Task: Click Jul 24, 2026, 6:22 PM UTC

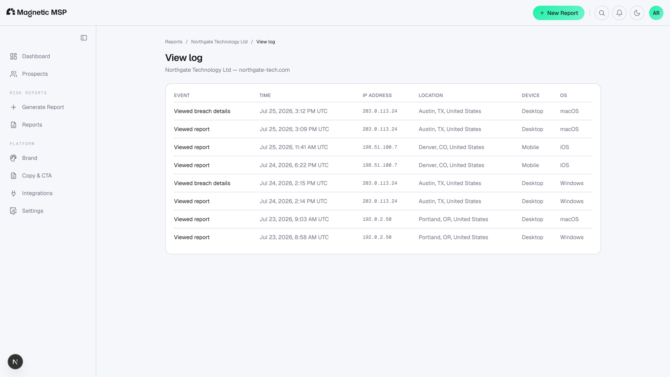Action: tap(294, 165)
